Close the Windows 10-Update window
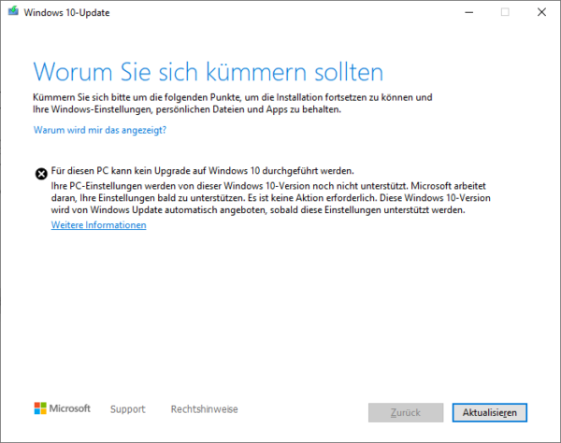561x443 pixels. [x=541, y=12]
